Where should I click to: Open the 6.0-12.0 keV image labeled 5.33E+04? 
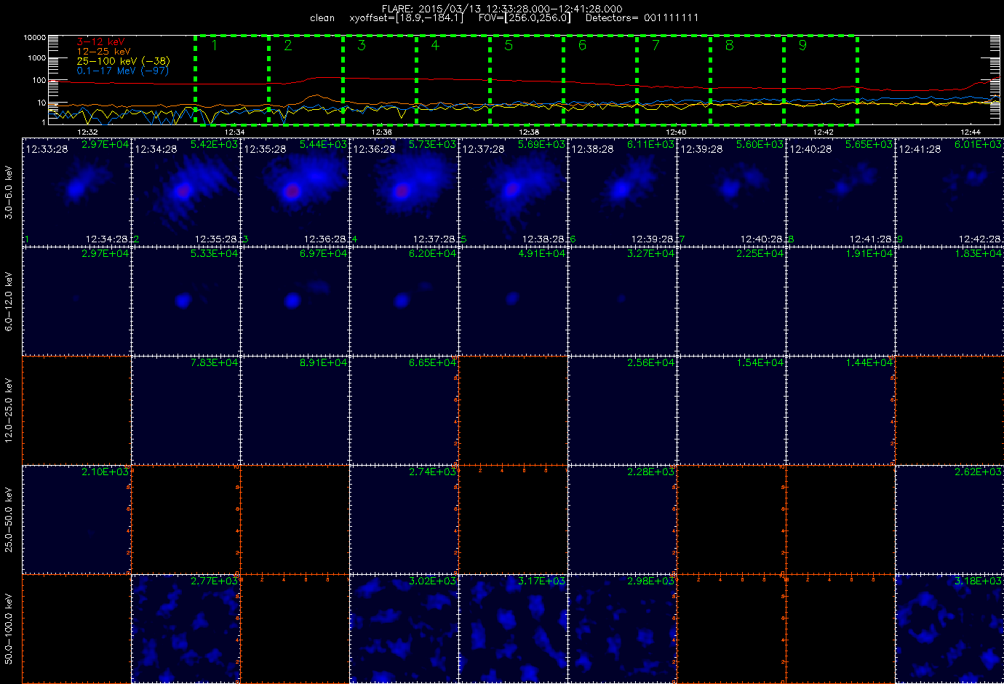coord(186,301)
